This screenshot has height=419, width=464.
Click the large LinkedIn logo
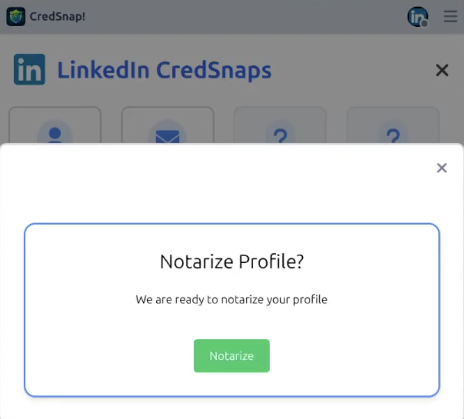click(30, 70)
